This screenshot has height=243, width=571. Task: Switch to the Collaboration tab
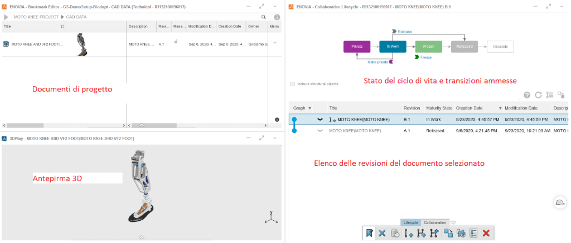[x=435, y=222]
